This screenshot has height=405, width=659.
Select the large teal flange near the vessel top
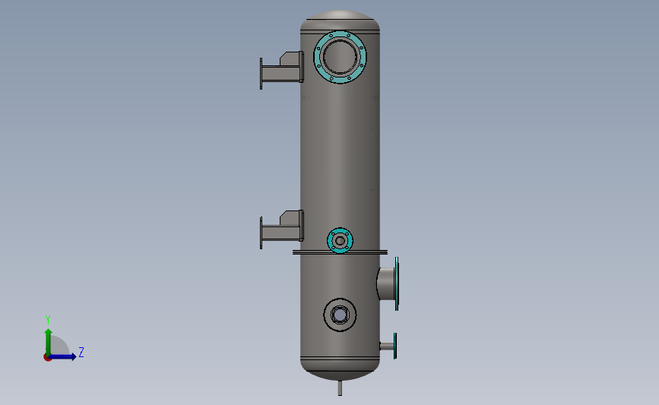(x=340, y=57)
